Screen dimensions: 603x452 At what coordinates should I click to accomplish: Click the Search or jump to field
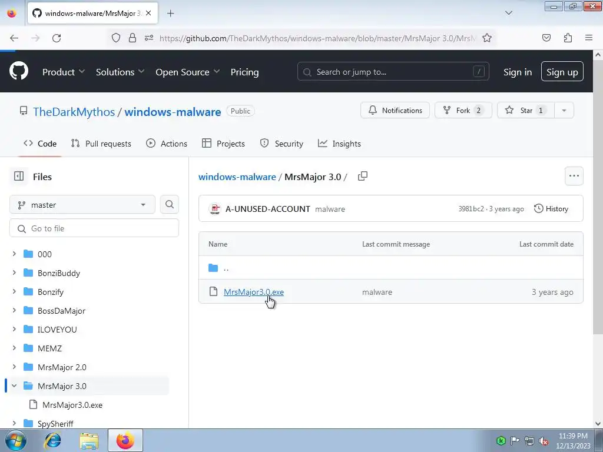pos(393,71)
